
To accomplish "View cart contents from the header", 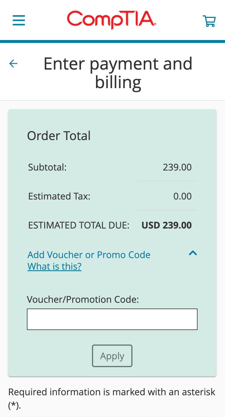I will point(209,20).
